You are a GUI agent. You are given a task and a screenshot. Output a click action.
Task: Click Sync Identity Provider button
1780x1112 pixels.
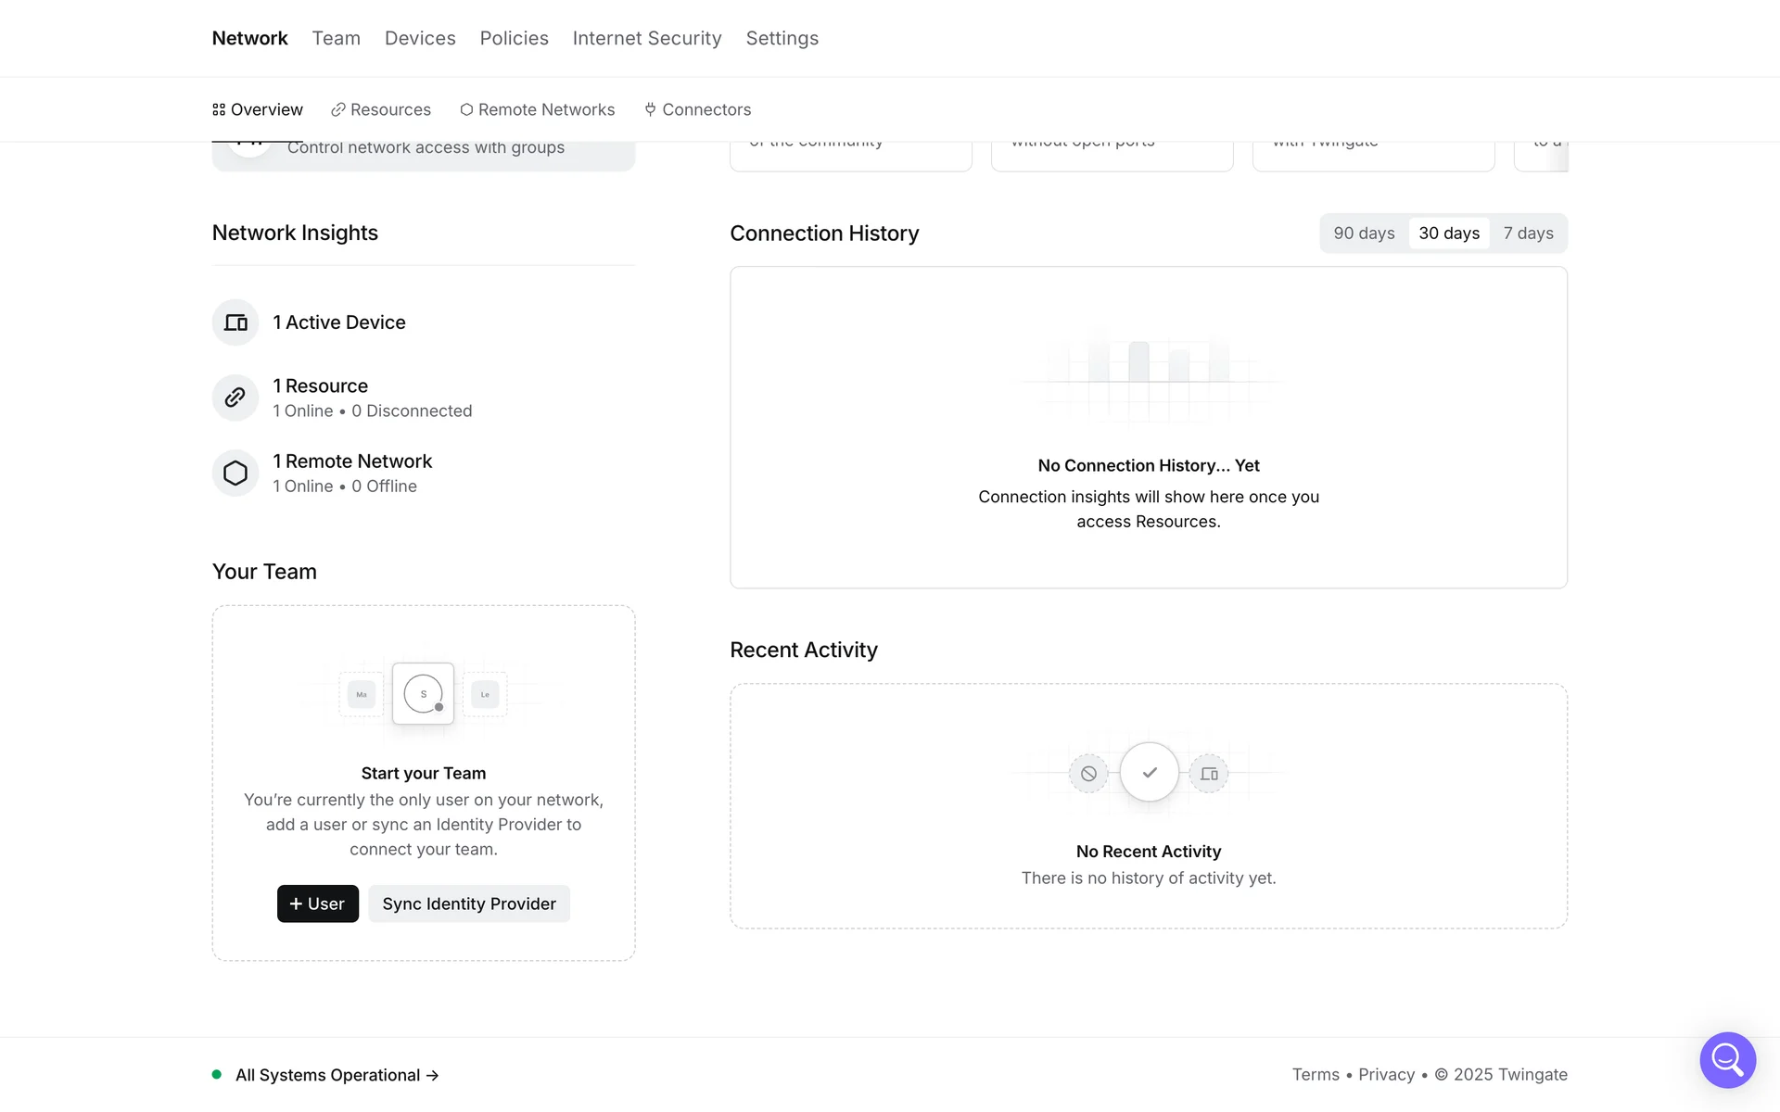pyautogui.click(x=469, y=903)
